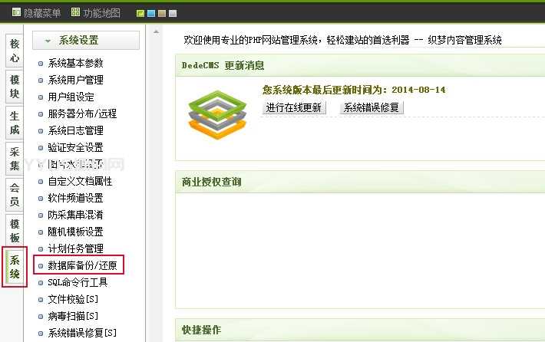Switch to the 模块 side tab
This screenshot has width=545, height=342.
click(15, 87)
